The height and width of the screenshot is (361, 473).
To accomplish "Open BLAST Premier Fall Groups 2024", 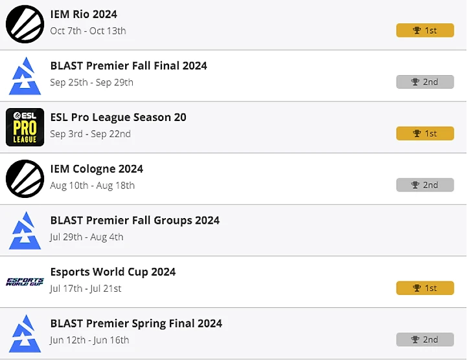I will coord(135,220).
